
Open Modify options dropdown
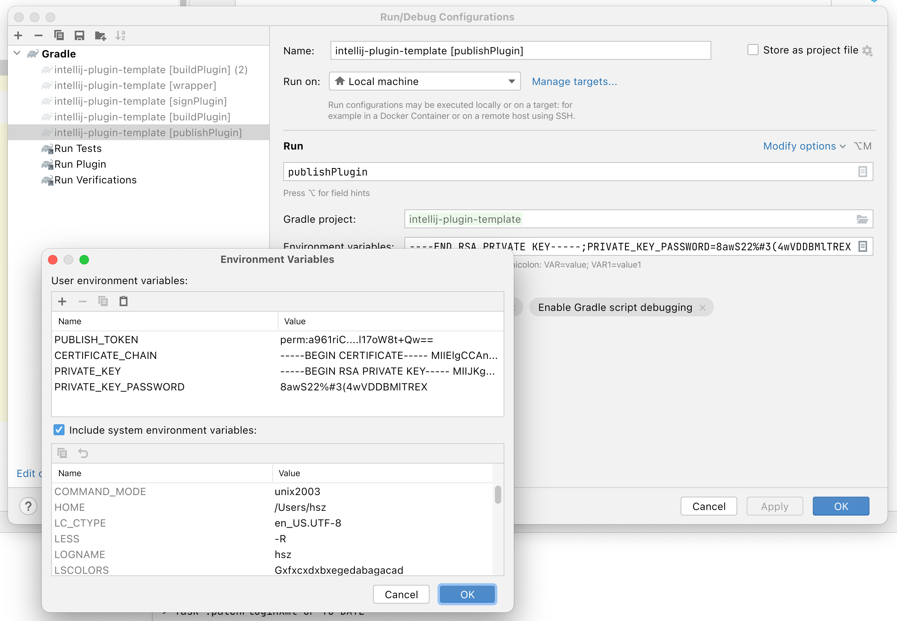click(804, 146)
